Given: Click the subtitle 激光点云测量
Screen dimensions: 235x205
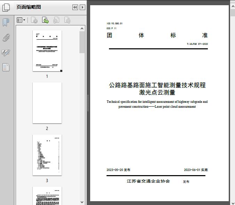Looking at the screenshot, I should pos(157,92).
